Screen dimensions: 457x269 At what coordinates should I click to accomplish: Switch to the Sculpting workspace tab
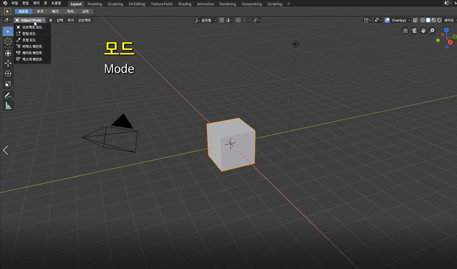(x=115, y=4)
